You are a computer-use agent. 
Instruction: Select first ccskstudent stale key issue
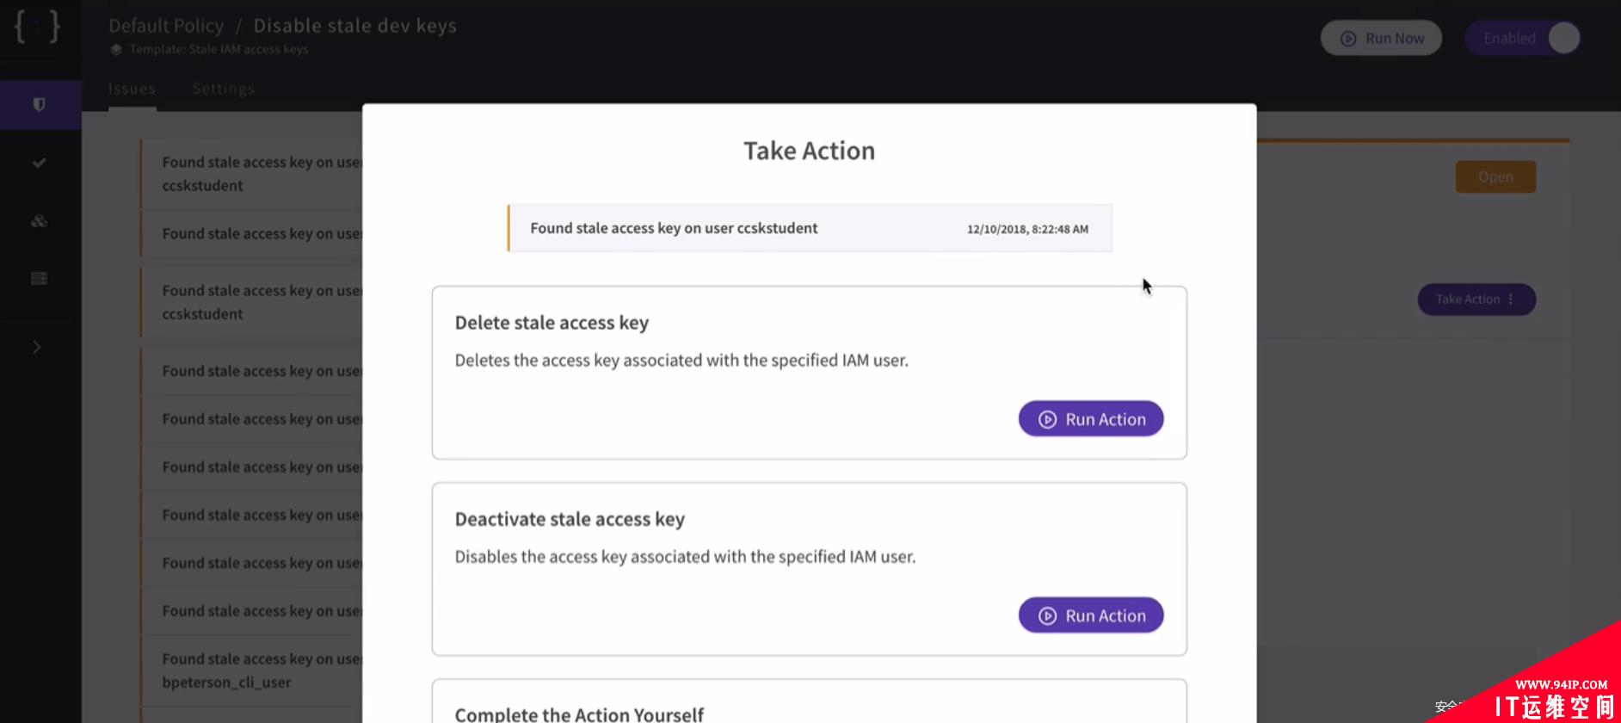point(252,174)
